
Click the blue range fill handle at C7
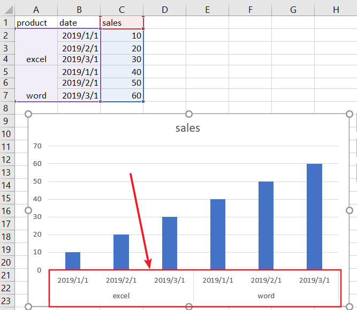pos(143,101)
